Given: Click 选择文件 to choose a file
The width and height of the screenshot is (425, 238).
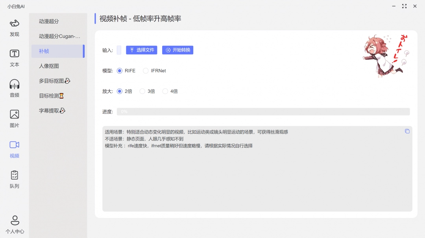Looking at the screenshot, I should pos(142,50).
